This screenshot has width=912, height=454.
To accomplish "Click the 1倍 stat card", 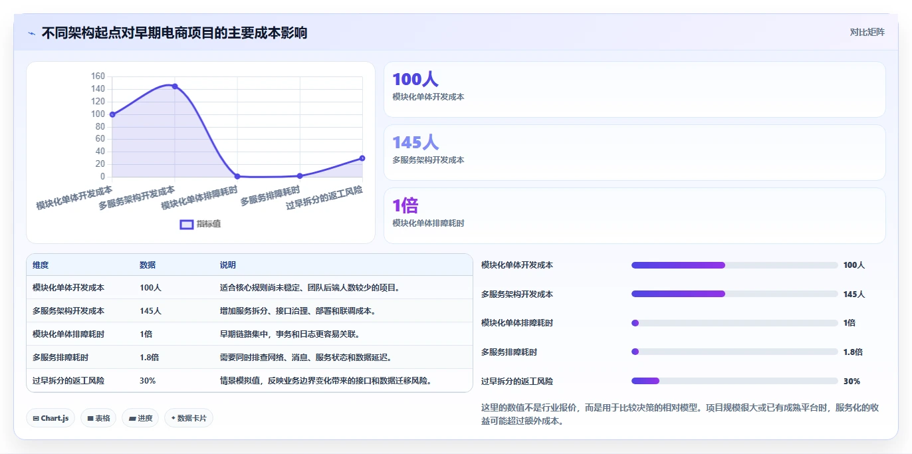I will tap(635, 215).
